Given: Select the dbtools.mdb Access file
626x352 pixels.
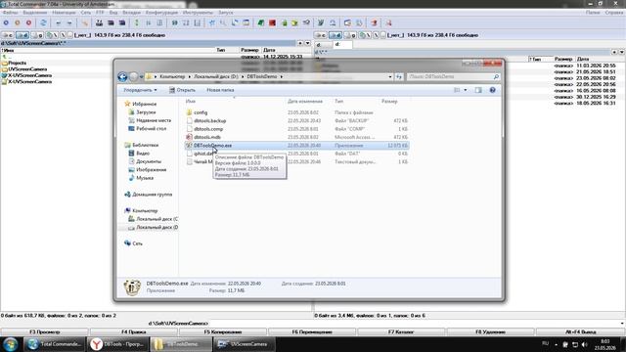Looking at the screenshot, I should point(207,137).
